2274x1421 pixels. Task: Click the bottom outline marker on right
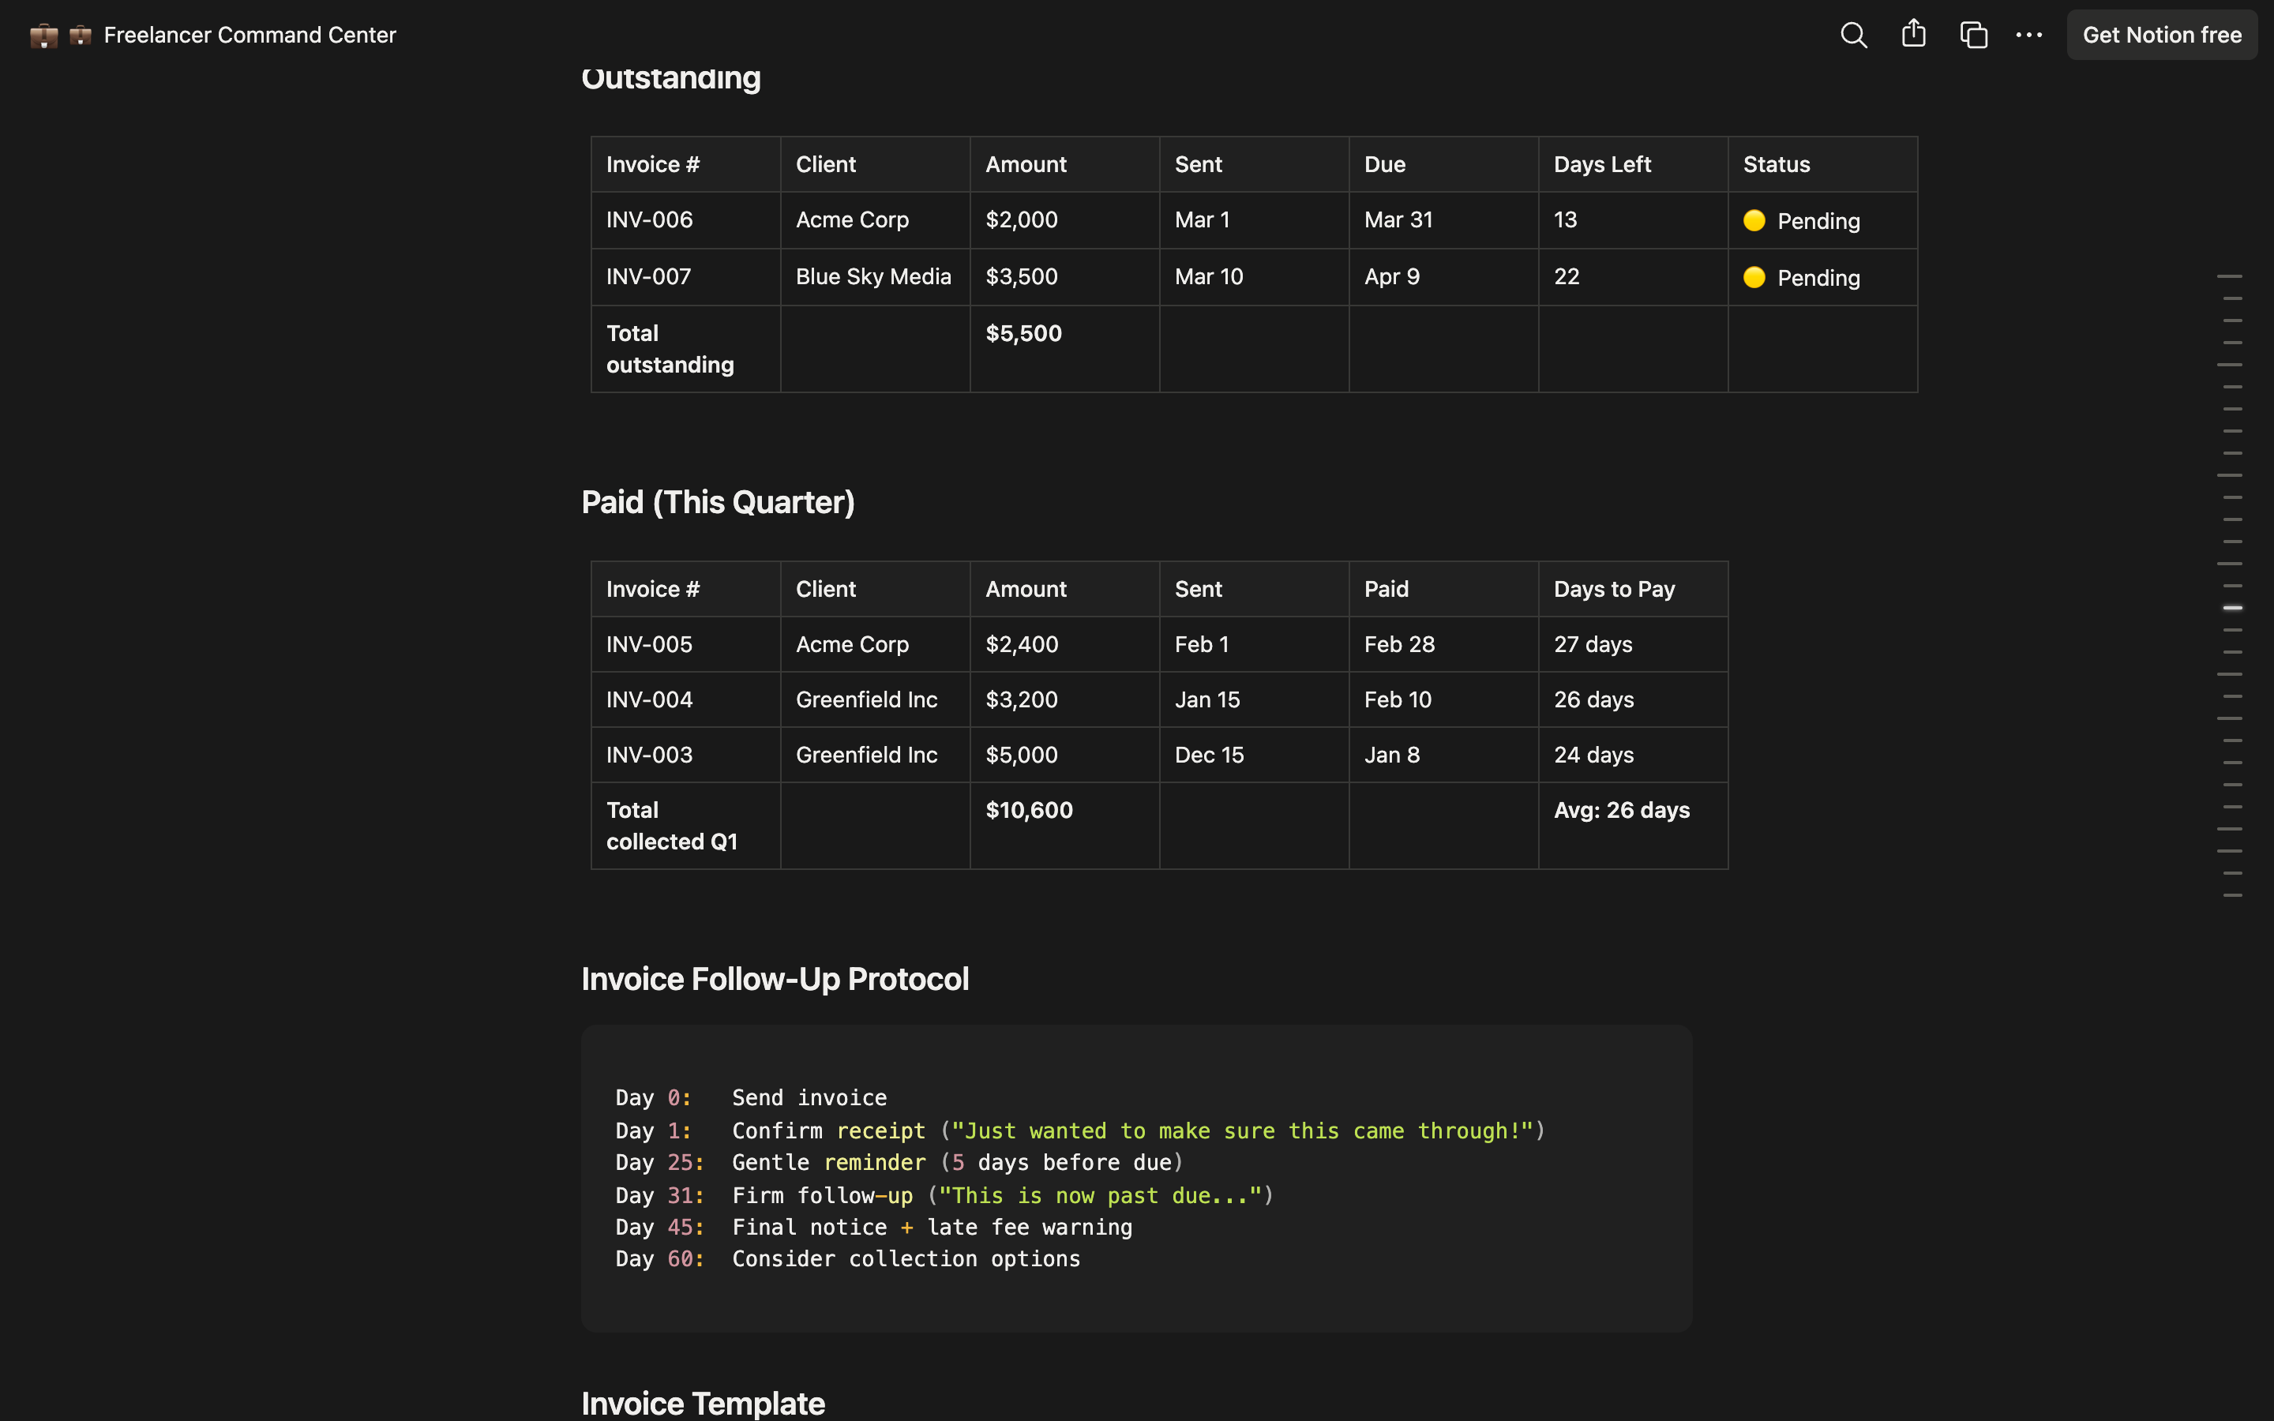tap(2233, 896)
